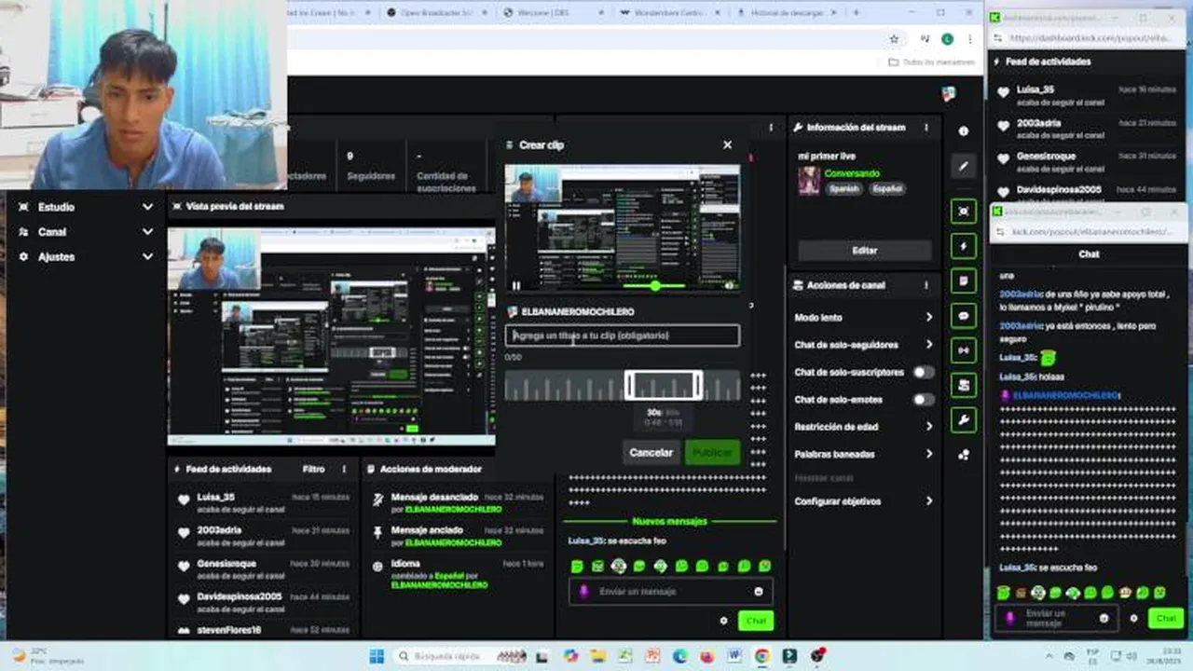Open Chat de solo-seguidores options
This screenshot has width=1193, height=671.
point(863,345)
